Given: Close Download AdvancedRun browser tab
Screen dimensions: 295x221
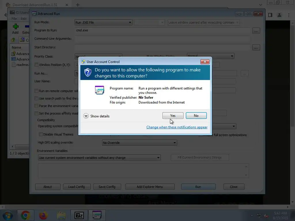Looking at the screenshot, I should (67, 5).
